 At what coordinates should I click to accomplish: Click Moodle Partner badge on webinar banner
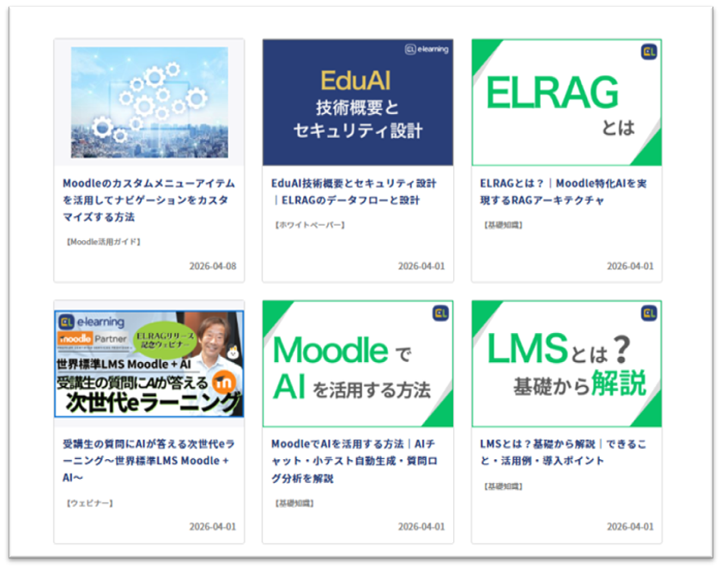point(93,339)
